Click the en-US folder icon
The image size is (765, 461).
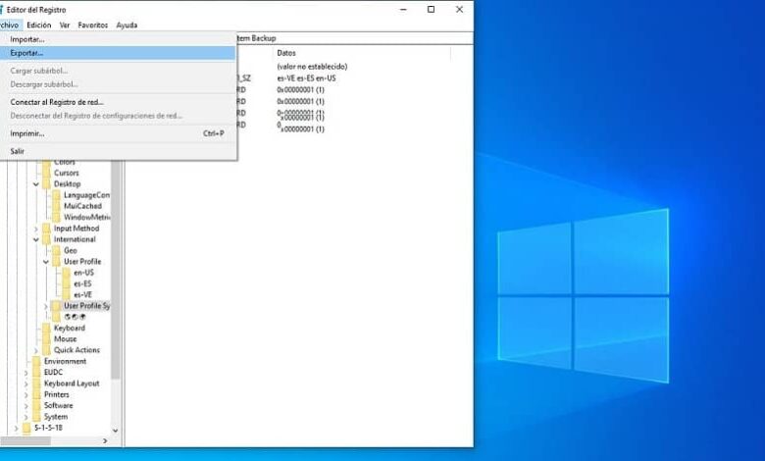[x=67, y=273]
